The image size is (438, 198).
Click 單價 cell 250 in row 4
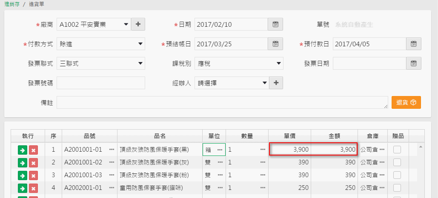pos(290,188)
